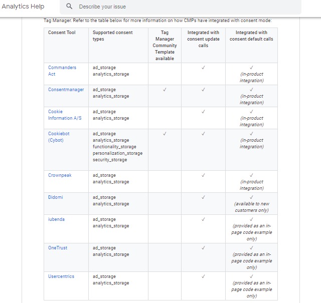The width and height of the screenshot is (321, 303).
Task: Click 'ad_storage' in the Commanders Act row
Action: tap(104, 68)
